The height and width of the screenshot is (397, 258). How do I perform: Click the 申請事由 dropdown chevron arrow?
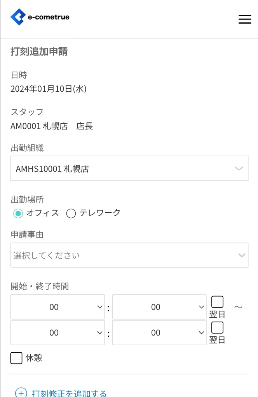click(242, 255)
